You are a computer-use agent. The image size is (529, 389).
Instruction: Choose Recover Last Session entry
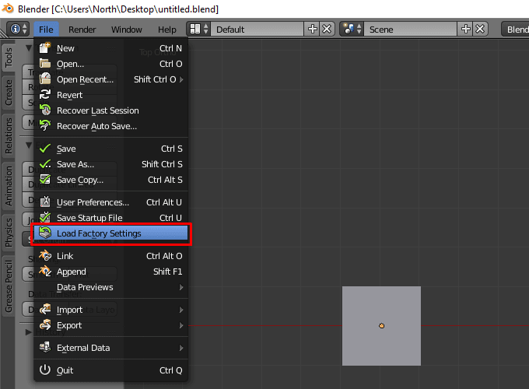[x=110, y=110]
